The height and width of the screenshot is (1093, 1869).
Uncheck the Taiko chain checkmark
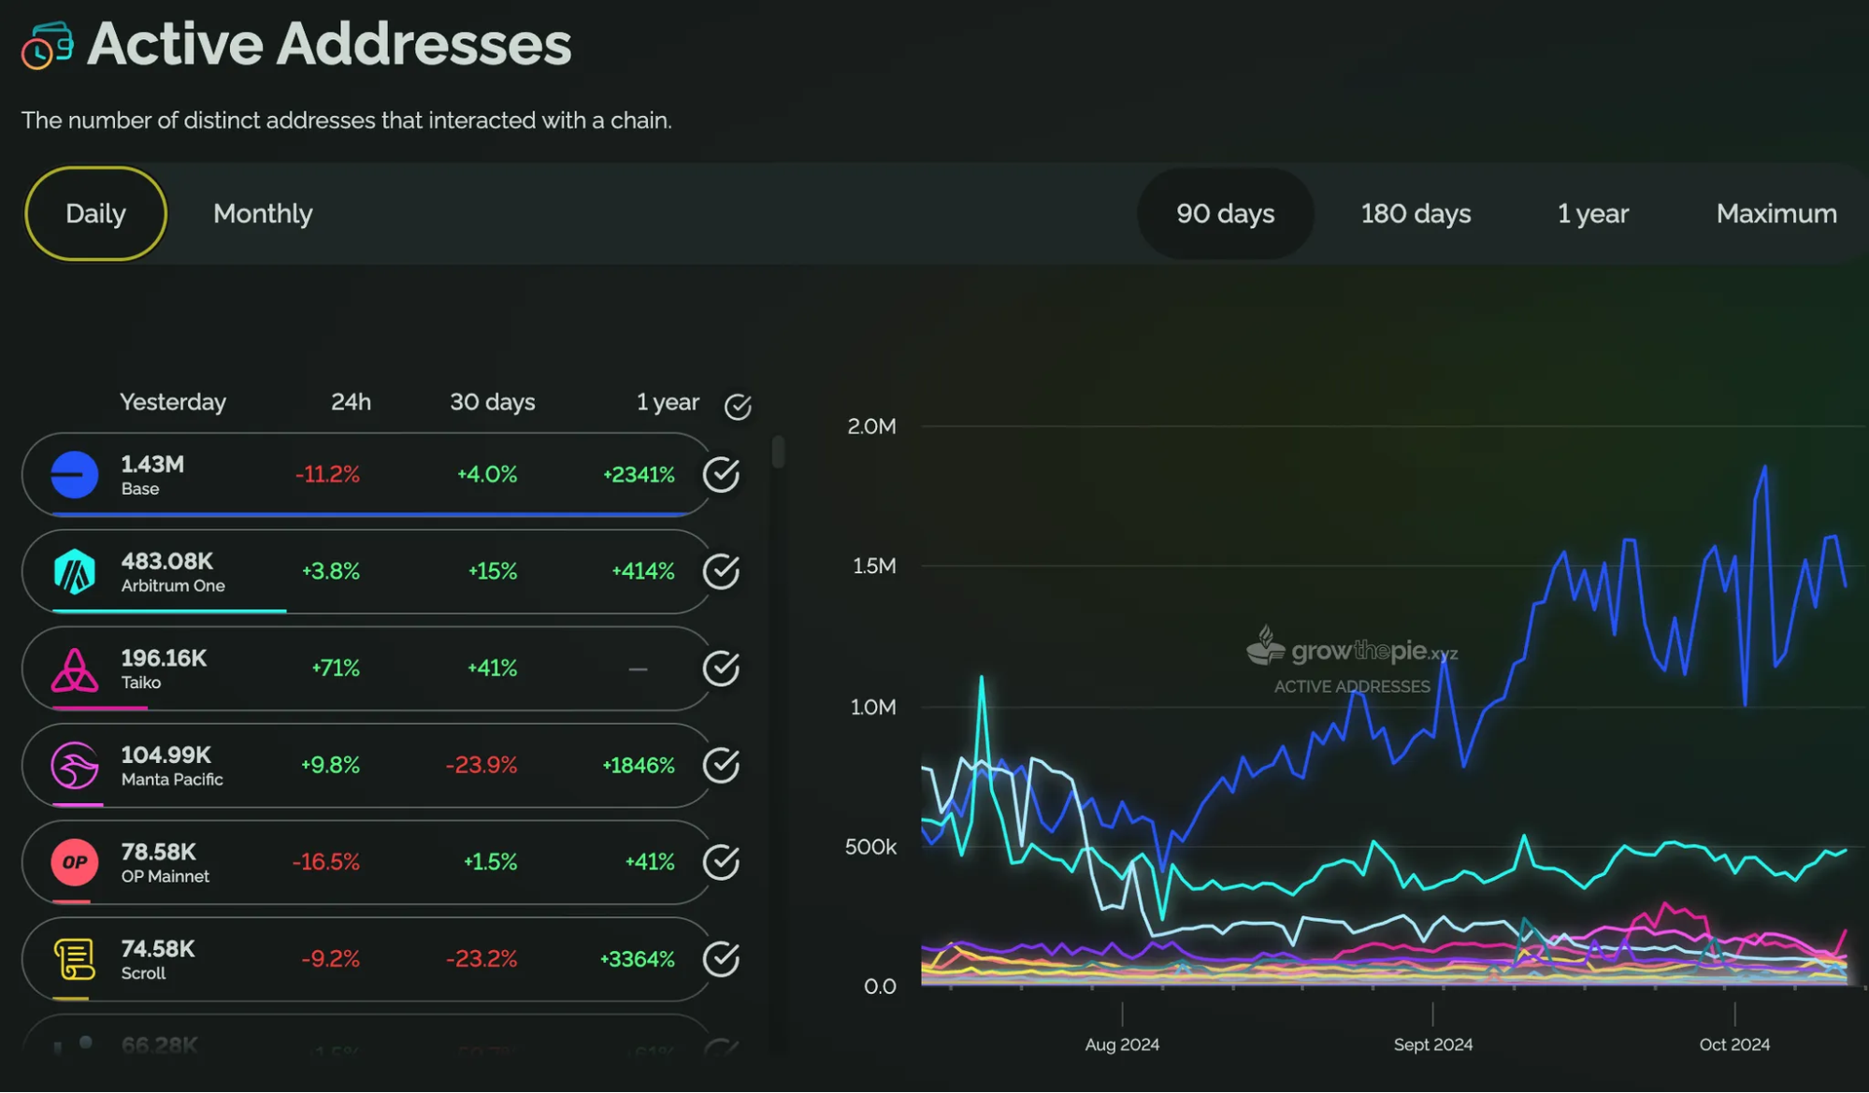point(721,669)
